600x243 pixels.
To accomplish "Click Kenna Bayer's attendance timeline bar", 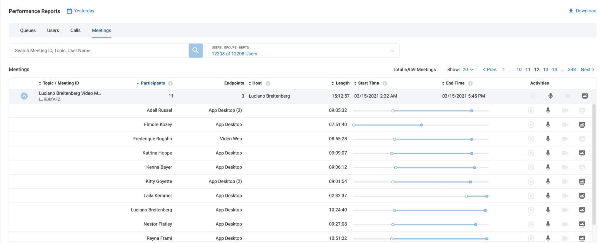I will pyautogui.click(x=435, y=168).
